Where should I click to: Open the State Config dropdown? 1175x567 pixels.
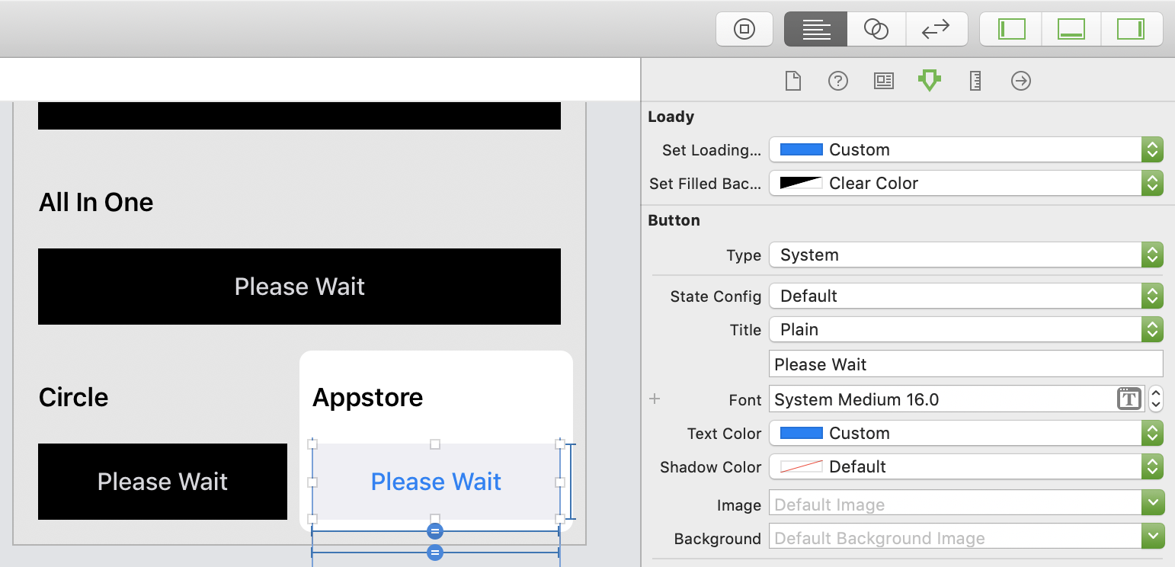pyautogui.click(x=965, y=296)
